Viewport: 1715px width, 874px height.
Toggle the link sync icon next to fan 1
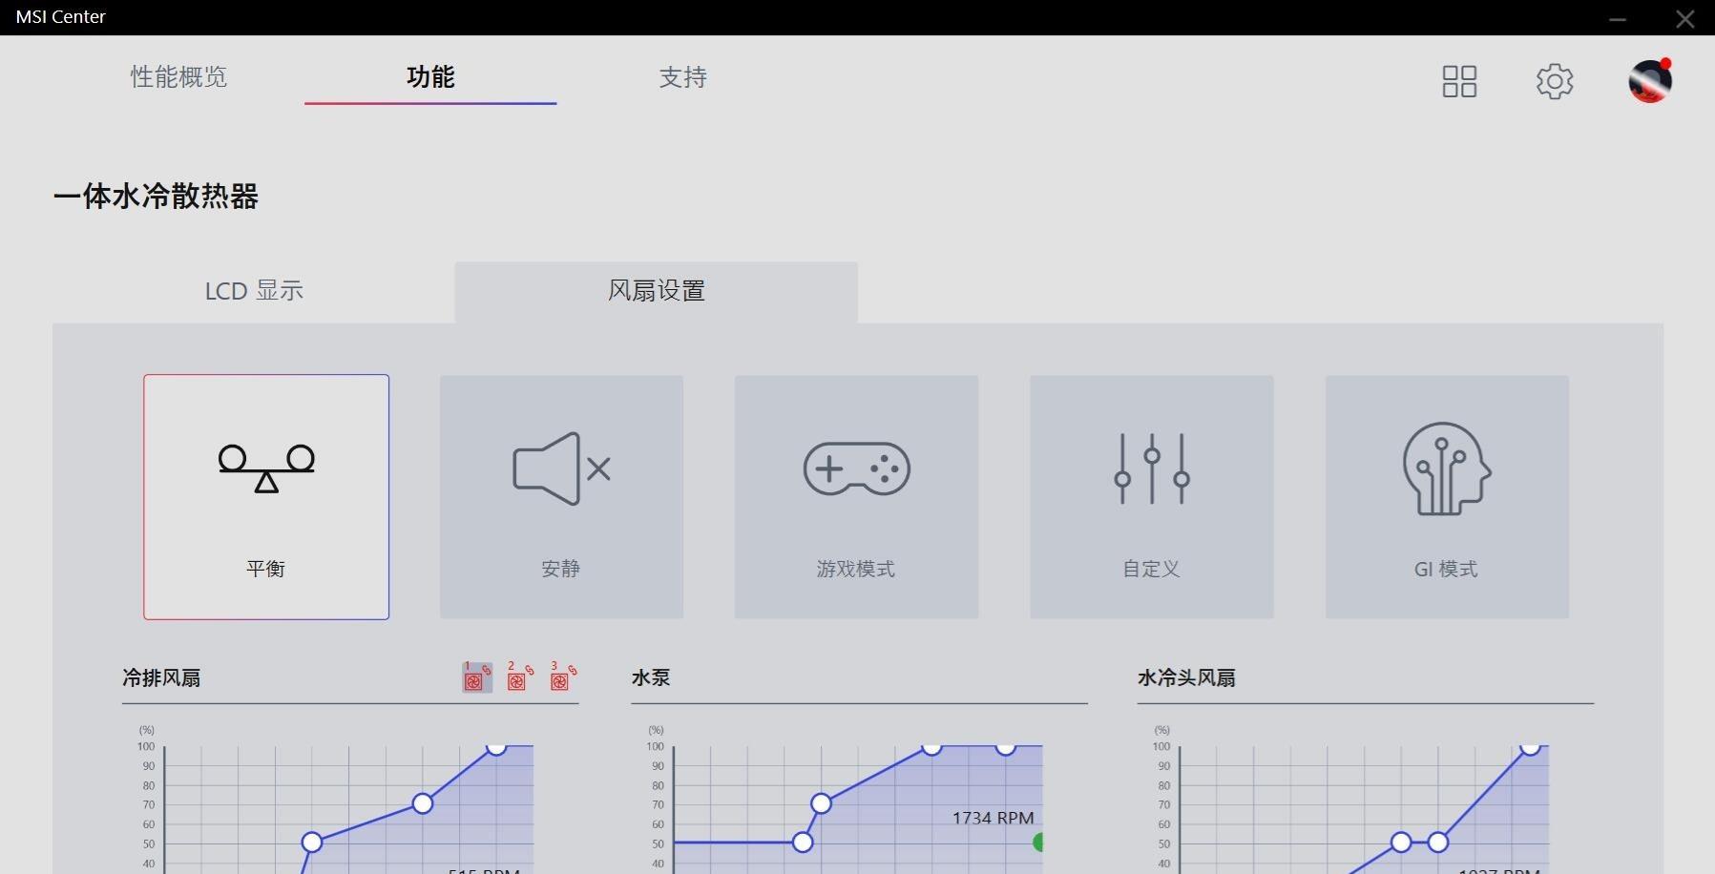tap(487, 670)
